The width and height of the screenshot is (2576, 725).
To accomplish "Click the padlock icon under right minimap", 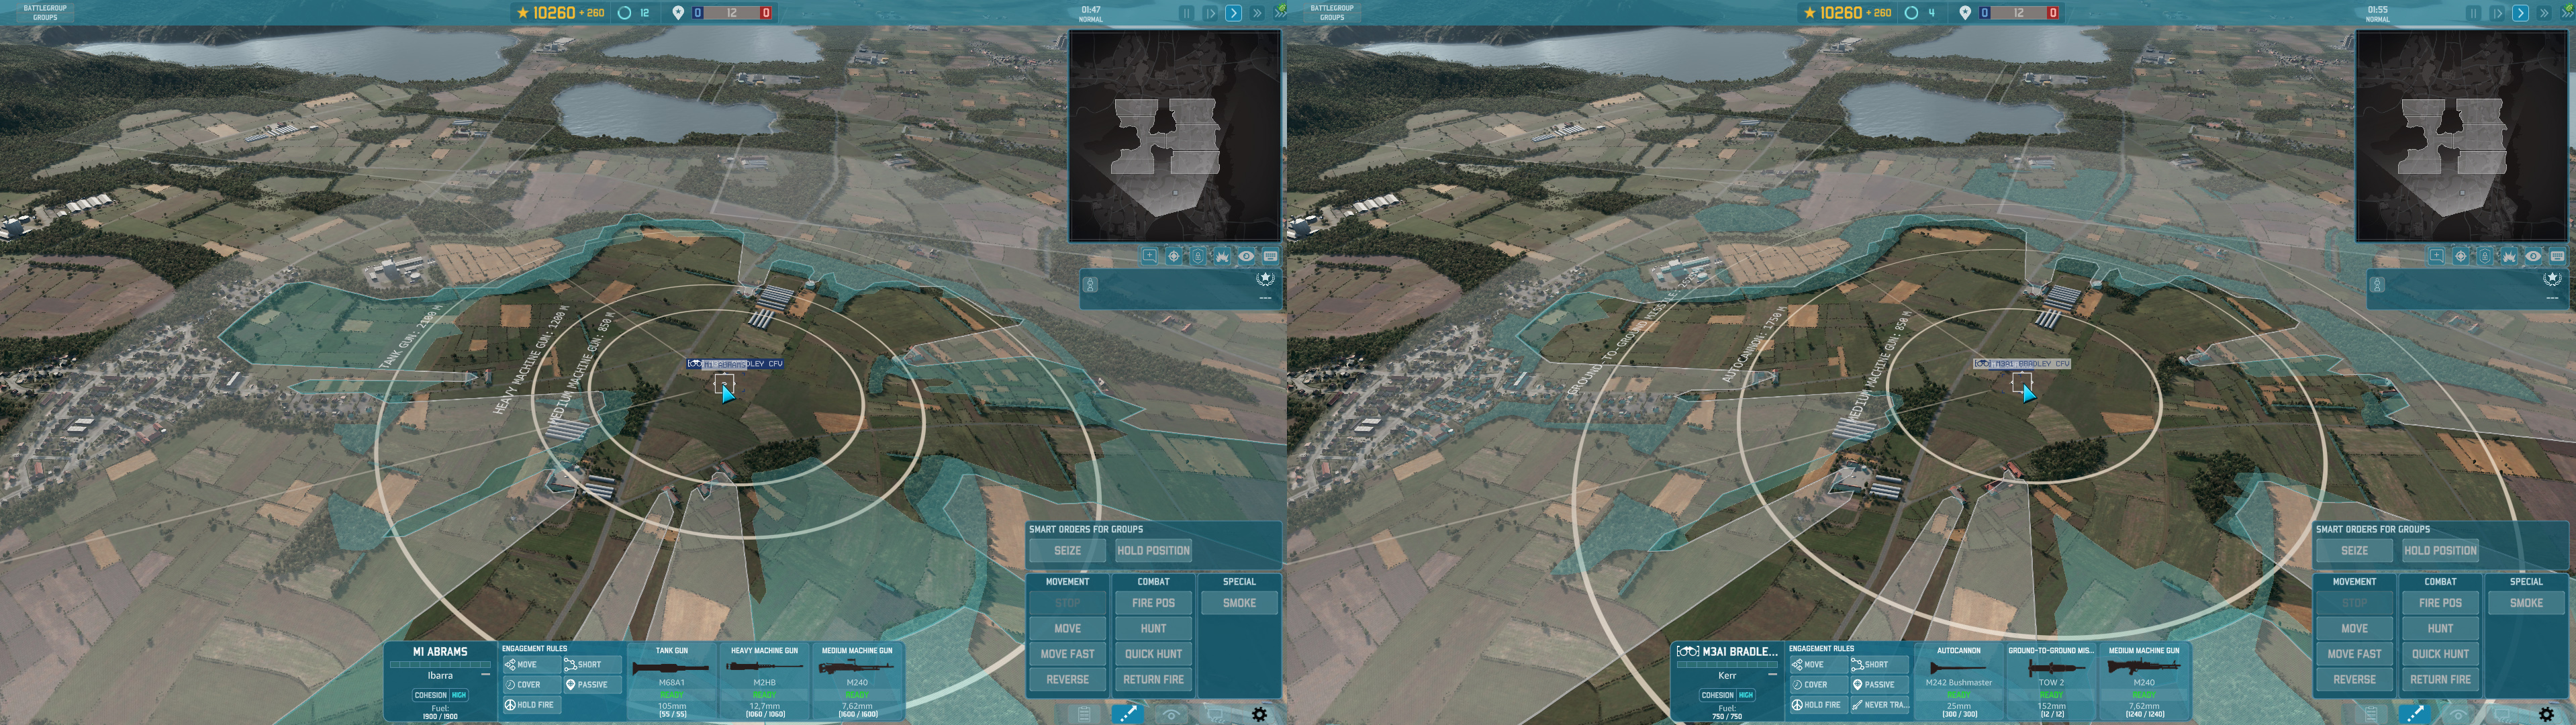I will tap(2485, 256).
